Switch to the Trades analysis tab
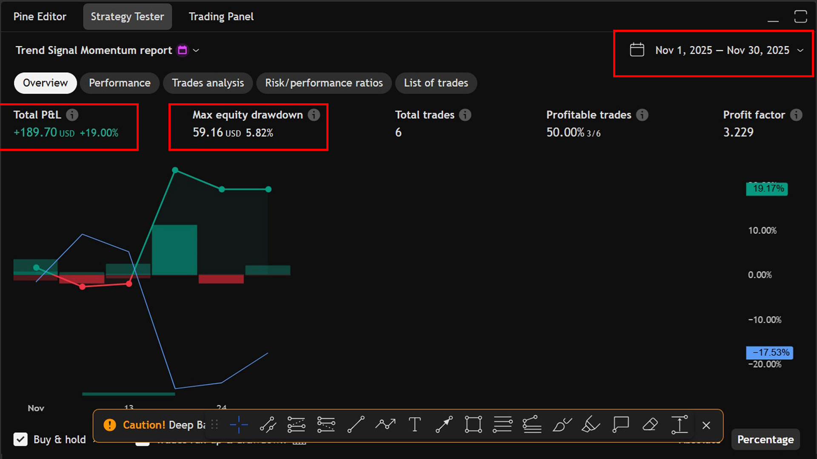Image resolution: width=817 pixels, height=459 pixels. (208, 83)
